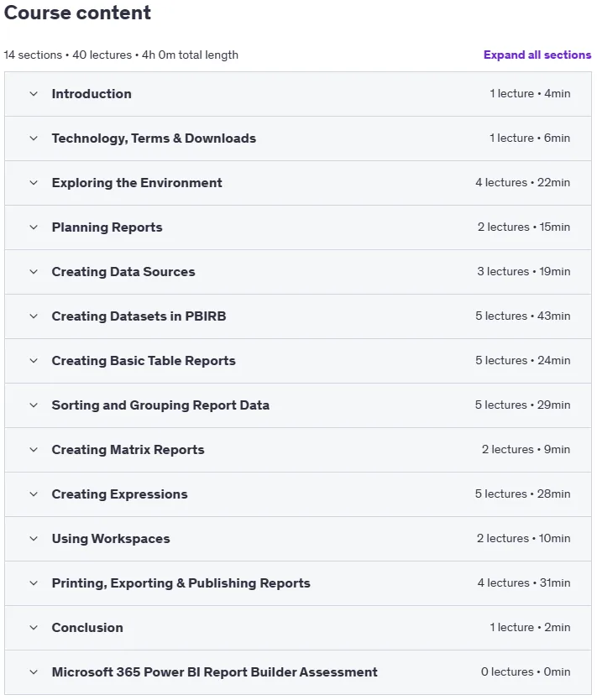Click the '5 lectures • 43min' label
597x700 pixels.
522,316
